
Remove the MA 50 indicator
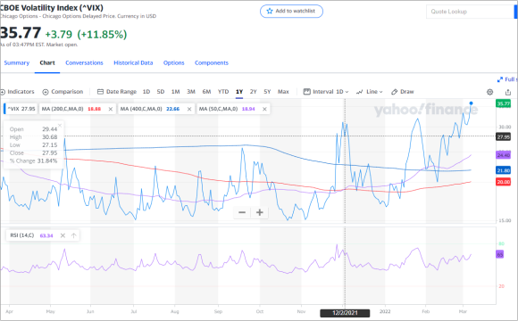click(264, 109)
